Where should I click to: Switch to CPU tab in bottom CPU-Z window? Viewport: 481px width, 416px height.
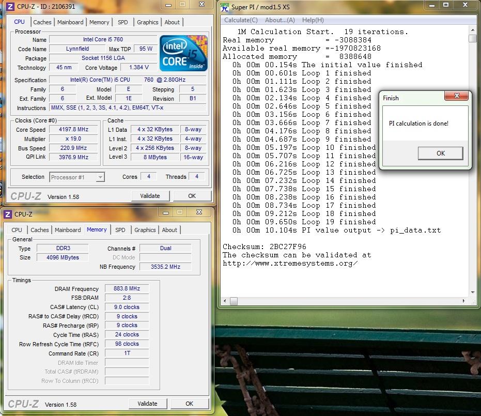coord(17,230)
